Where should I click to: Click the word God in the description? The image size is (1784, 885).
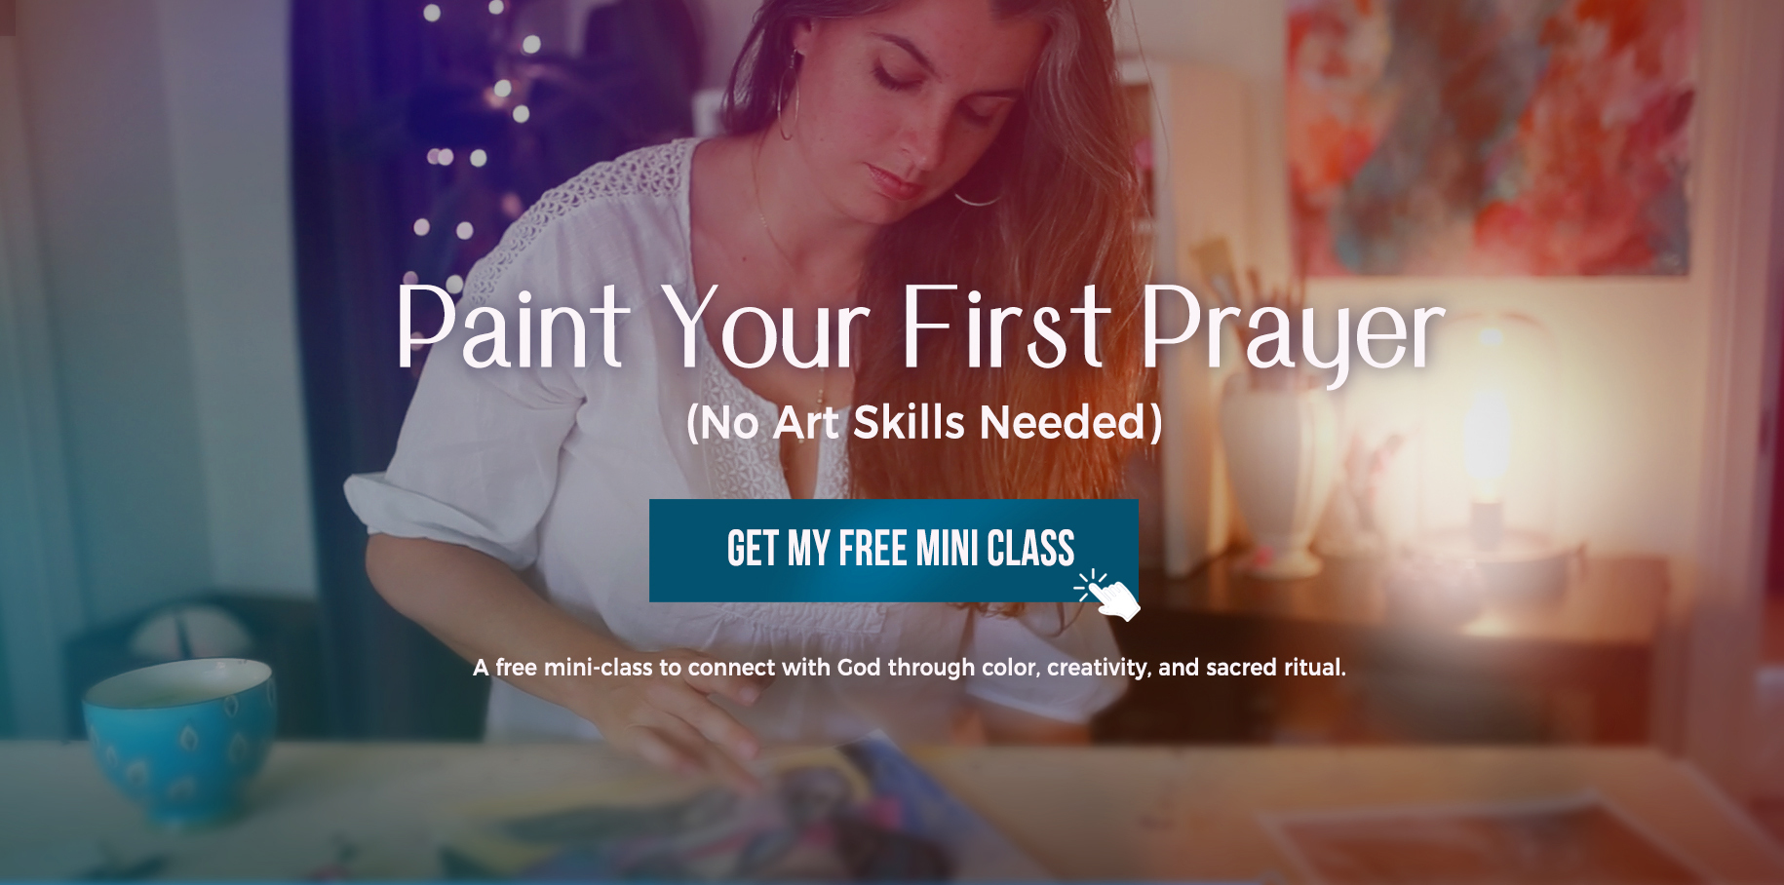(859, 668)
